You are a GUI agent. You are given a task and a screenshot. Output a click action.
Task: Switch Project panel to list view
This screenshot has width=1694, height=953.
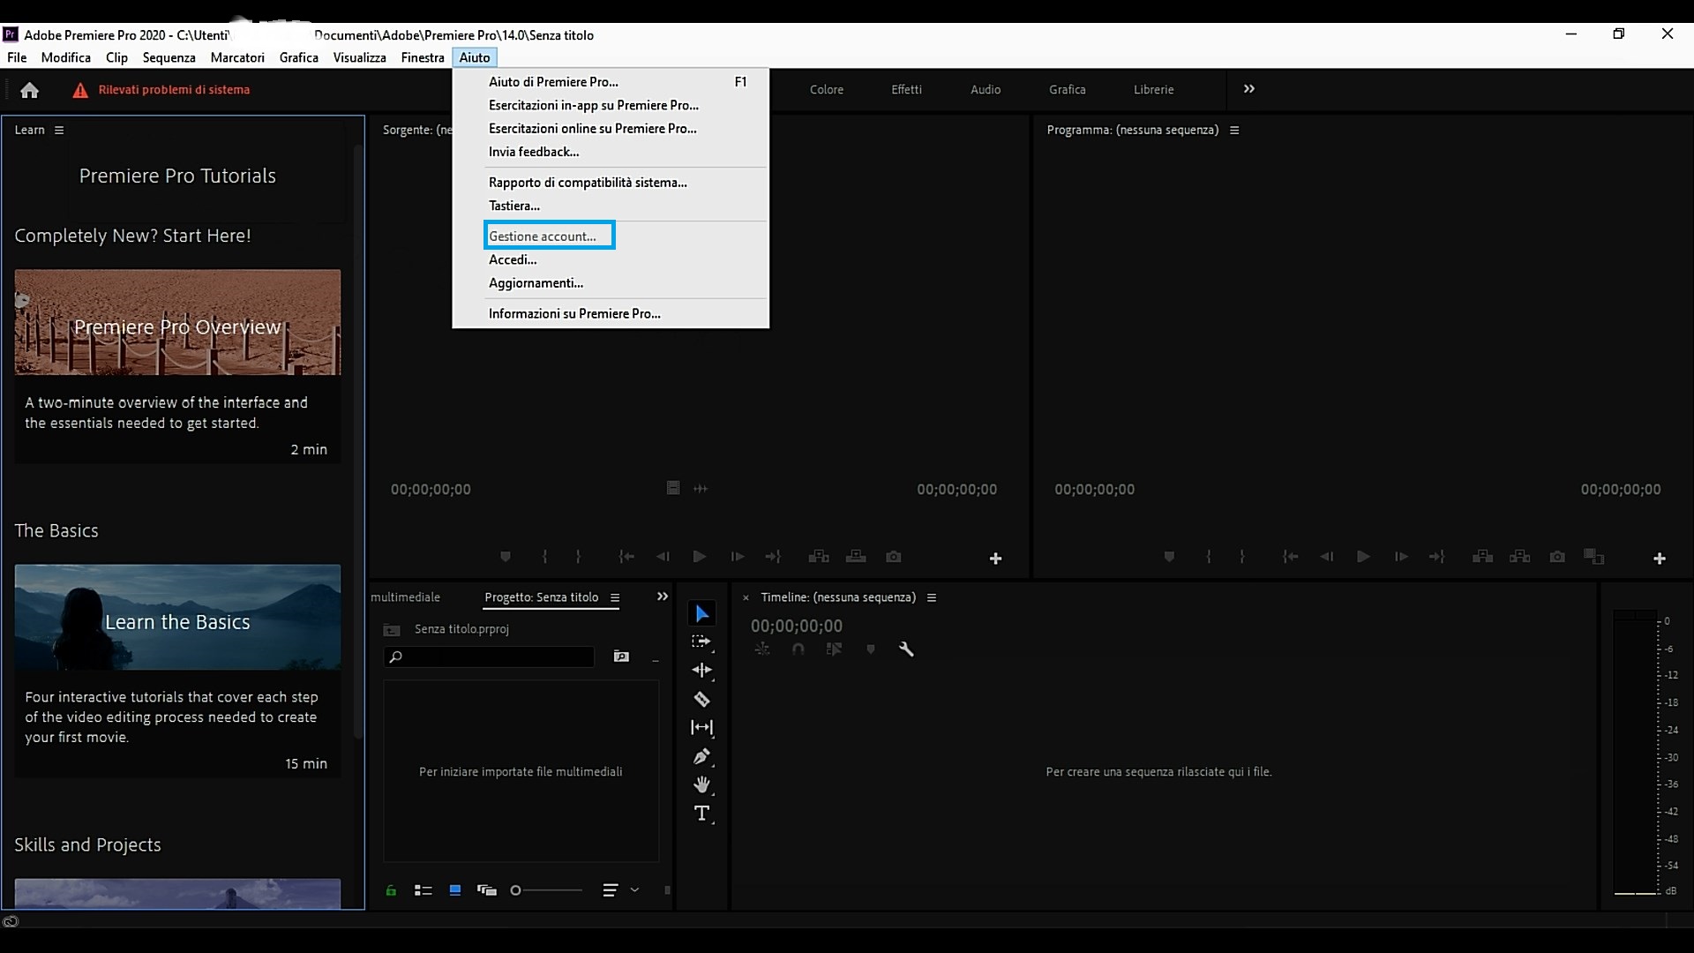[x=423, y=890]
